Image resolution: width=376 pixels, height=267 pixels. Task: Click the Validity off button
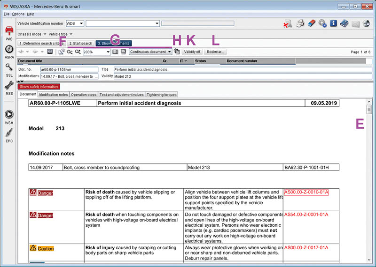(x=192, y=52)
